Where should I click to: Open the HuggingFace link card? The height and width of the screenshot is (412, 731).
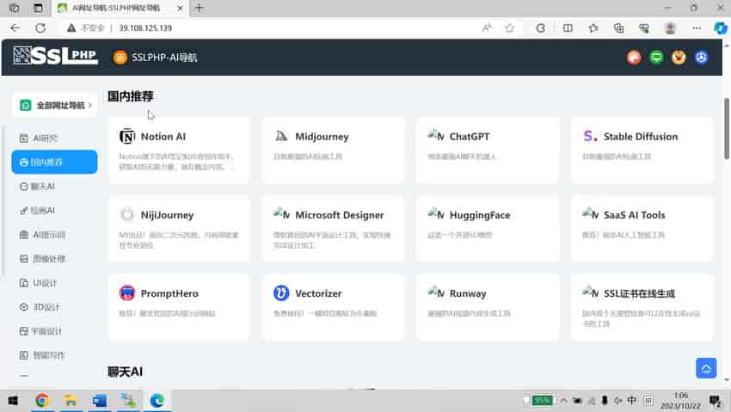(x=487, y=228)
